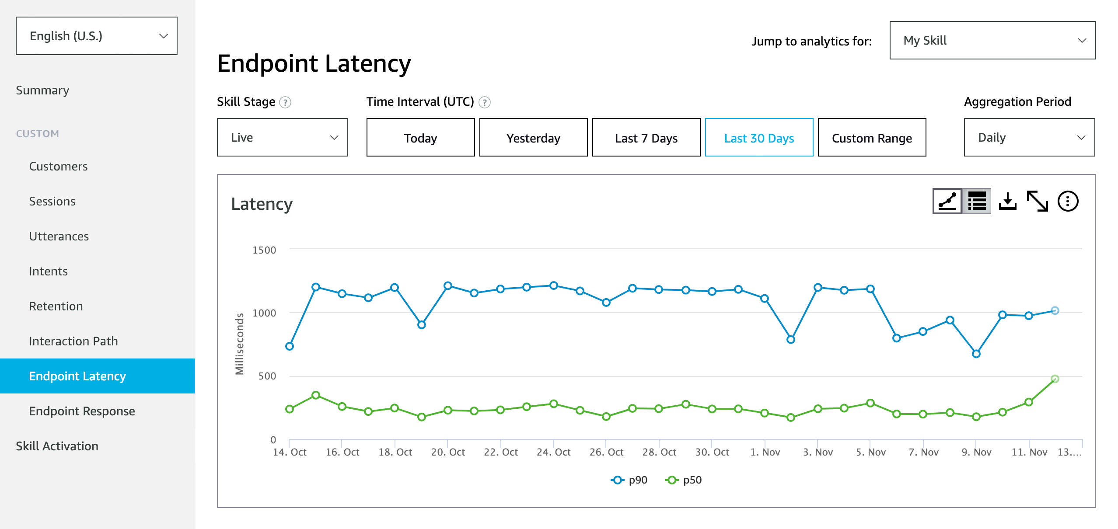Expand the Latency chart fullscreen
This screenshot has height=529, width=1118.
[x=1037, y=202]
